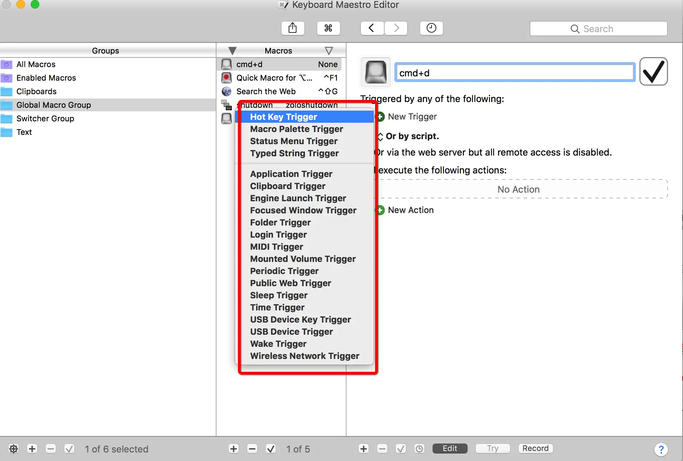Select the Switcher Group row
Screen dimensions: 683x461
[108, 118]
